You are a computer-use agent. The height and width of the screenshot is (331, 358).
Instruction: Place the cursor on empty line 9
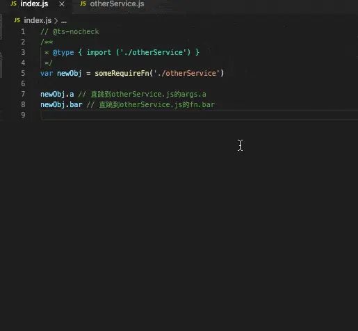(x=200, y=115)
